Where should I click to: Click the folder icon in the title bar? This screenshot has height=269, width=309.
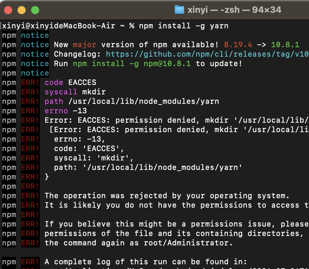(x=179, y=10)
